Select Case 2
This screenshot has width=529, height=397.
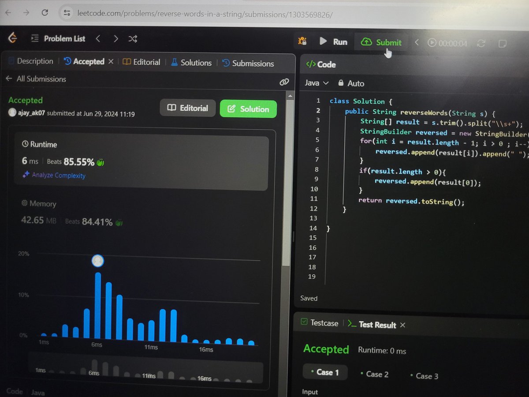pos(374,374)
